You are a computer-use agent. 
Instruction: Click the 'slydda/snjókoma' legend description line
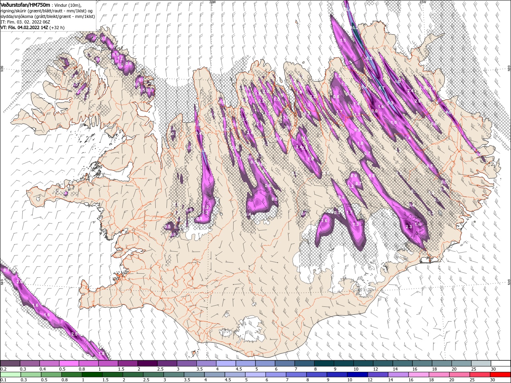(x=48, y=16)
